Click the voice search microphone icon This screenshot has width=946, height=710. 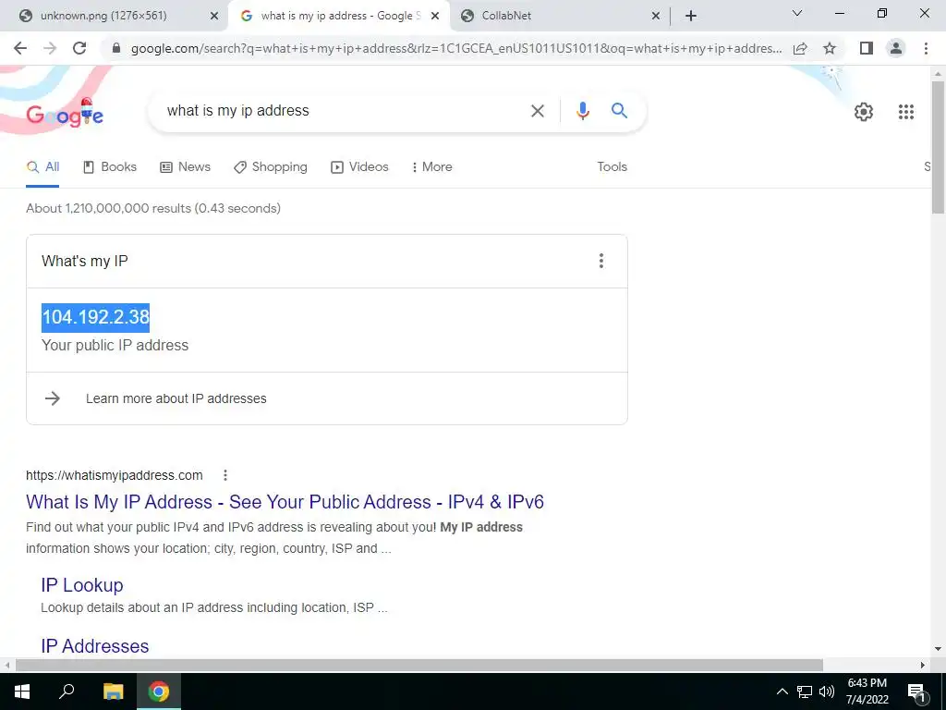(x=582, y=111)
